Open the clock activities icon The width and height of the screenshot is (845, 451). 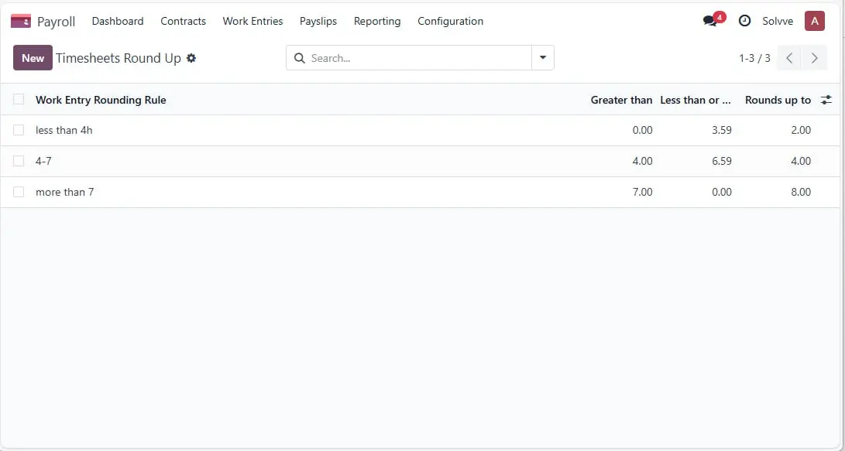(744, 21)
